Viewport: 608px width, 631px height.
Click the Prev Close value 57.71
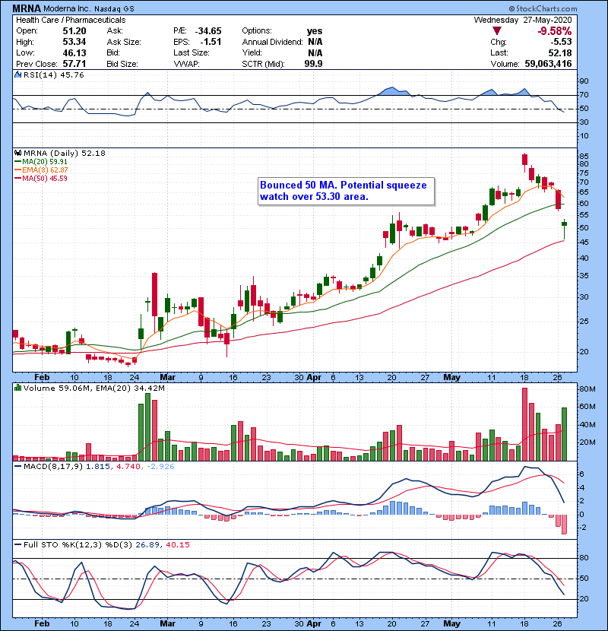(x=74, y=64)
